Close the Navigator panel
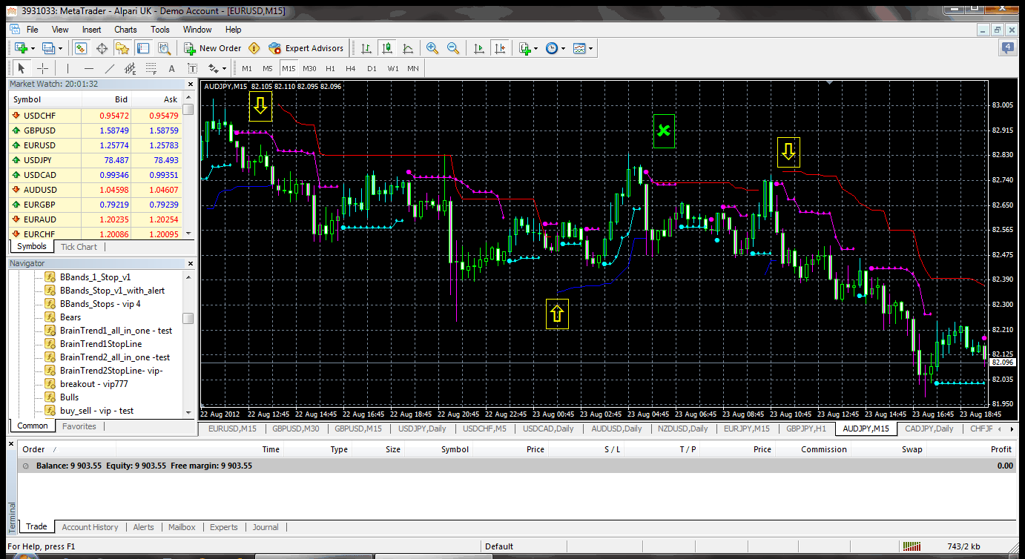The width and height of the screenshot is (1025, 559). coord(190,263)
